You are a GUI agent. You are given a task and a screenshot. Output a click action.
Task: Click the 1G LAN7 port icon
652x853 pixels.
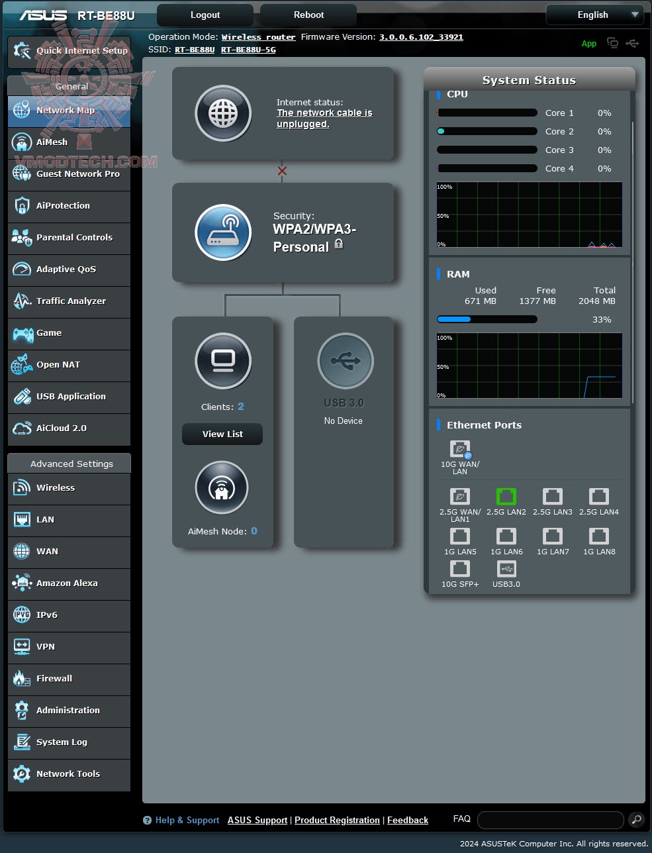[x=553, y=536]
